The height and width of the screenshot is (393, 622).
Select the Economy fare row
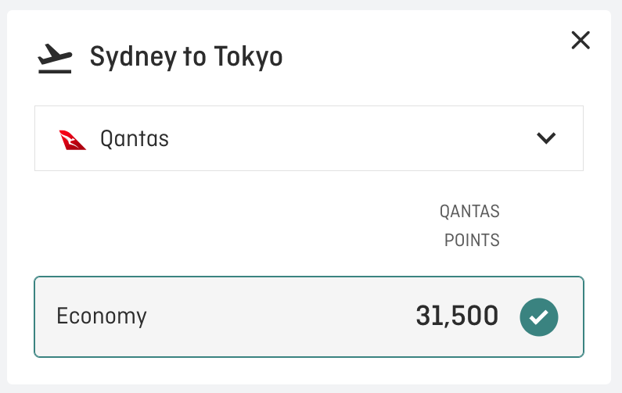(308, 316)
